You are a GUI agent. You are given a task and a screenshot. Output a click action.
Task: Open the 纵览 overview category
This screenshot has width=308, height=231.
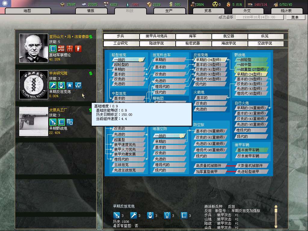click(x=265, y=36)
